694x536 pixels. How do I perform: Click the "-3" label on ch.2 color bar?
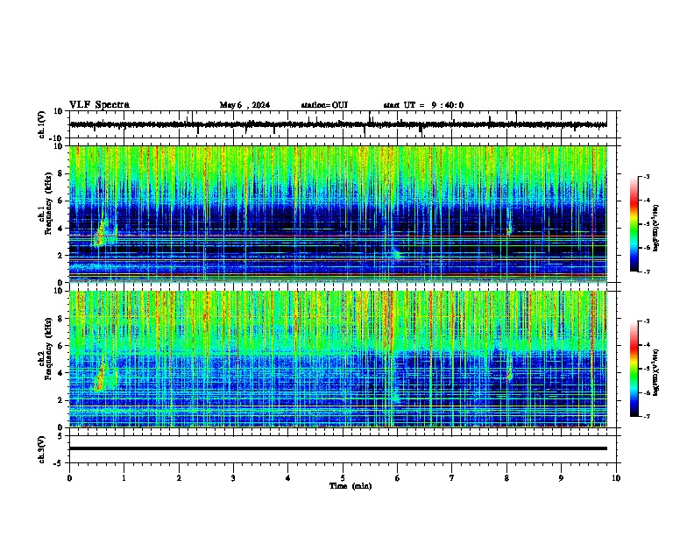point(646,321)
